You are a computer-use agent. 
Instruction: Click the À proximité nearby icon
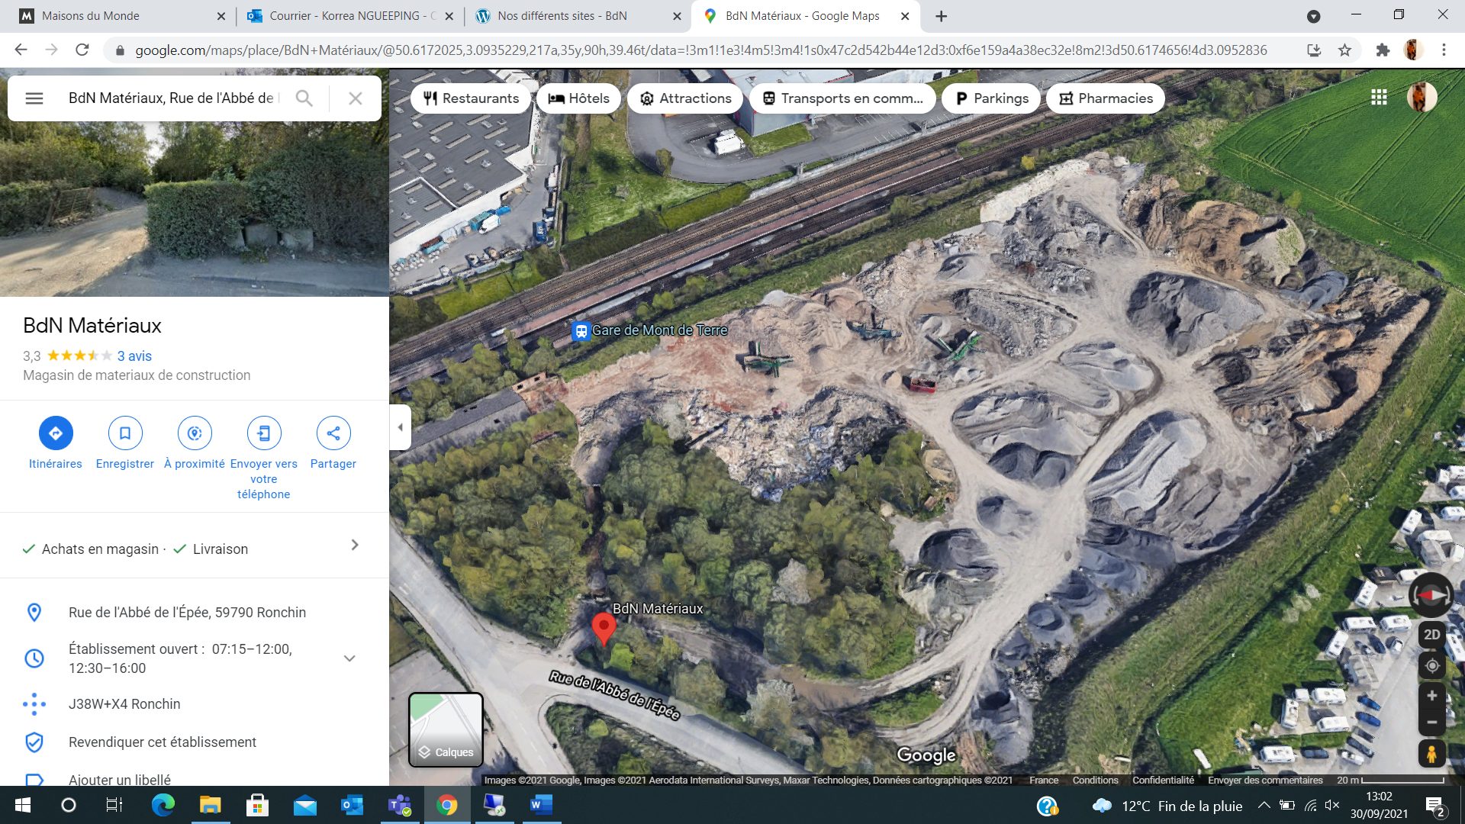[195, 433]
